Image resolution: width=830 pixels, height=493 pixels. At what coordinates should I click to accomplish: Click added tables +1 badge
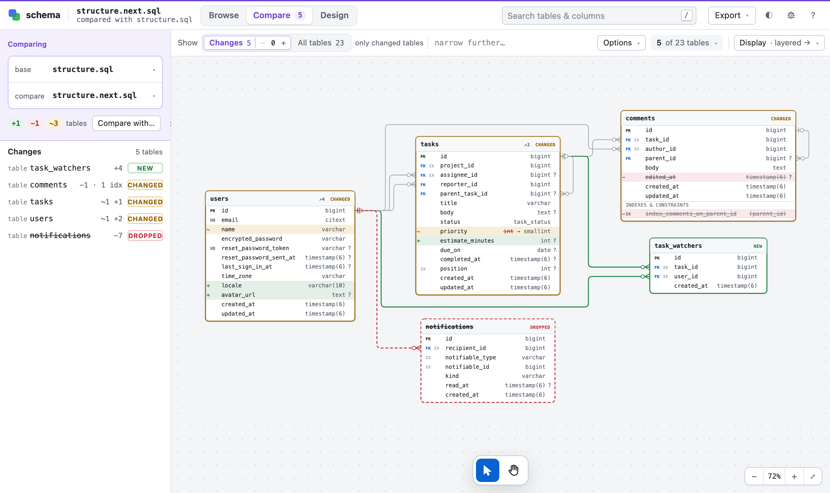tap(16, 123)
